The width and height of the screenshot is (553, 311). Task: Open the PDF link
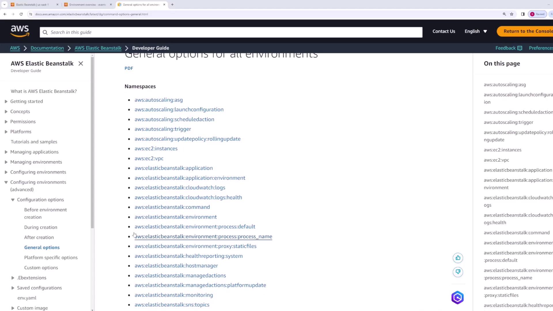129,68
